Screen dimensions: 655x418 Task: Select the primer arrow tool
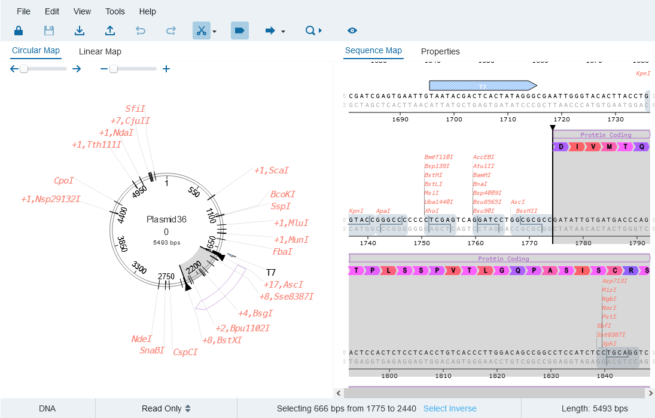(x=270, y=30)
